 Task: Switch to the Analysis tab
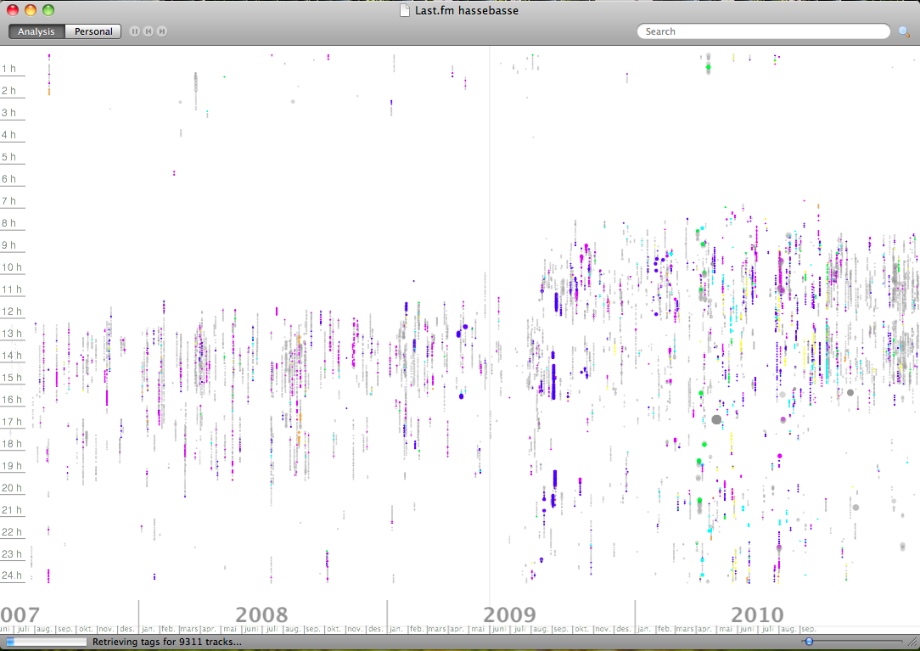[36, 31]
